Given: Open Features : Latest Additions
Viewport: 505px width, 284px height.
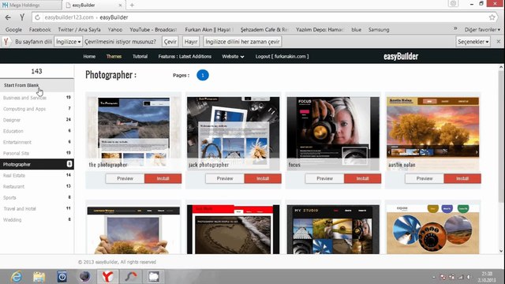Looking at the screenshot, I should pos(185,56).
